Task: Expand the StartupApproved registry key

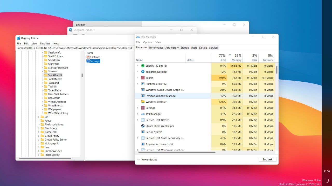Action: pyautogui.click(x=42, y=68)
